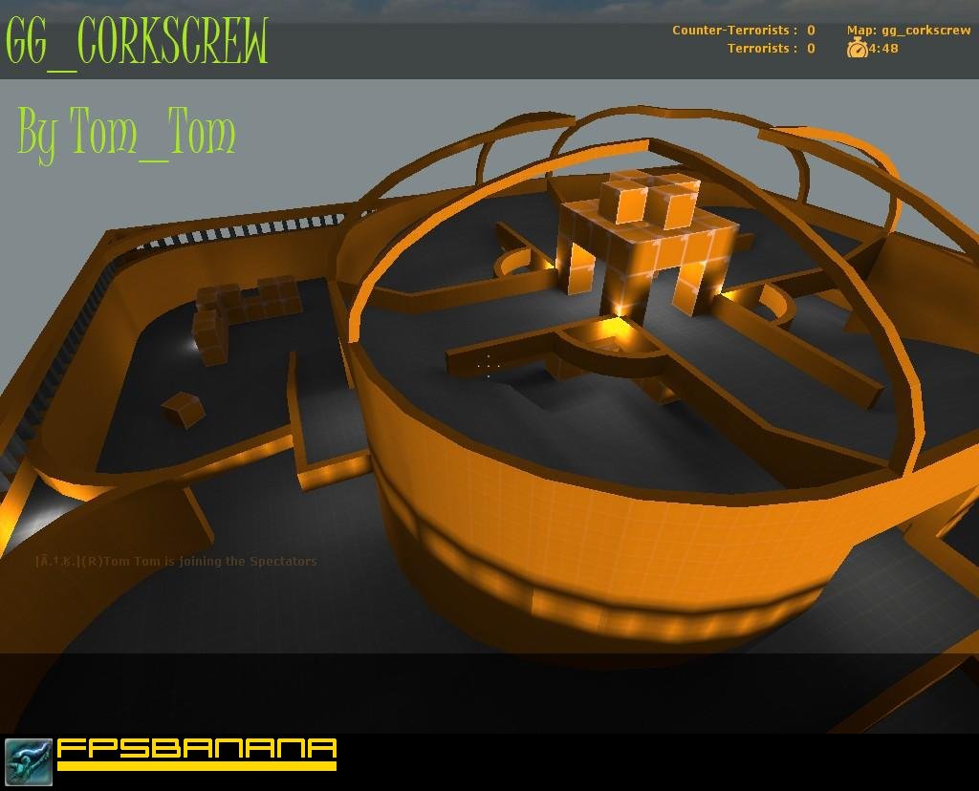The image size is (979, 791).
Task: Click the Counter-Terrorists score label
Action: tap(735, 30)
